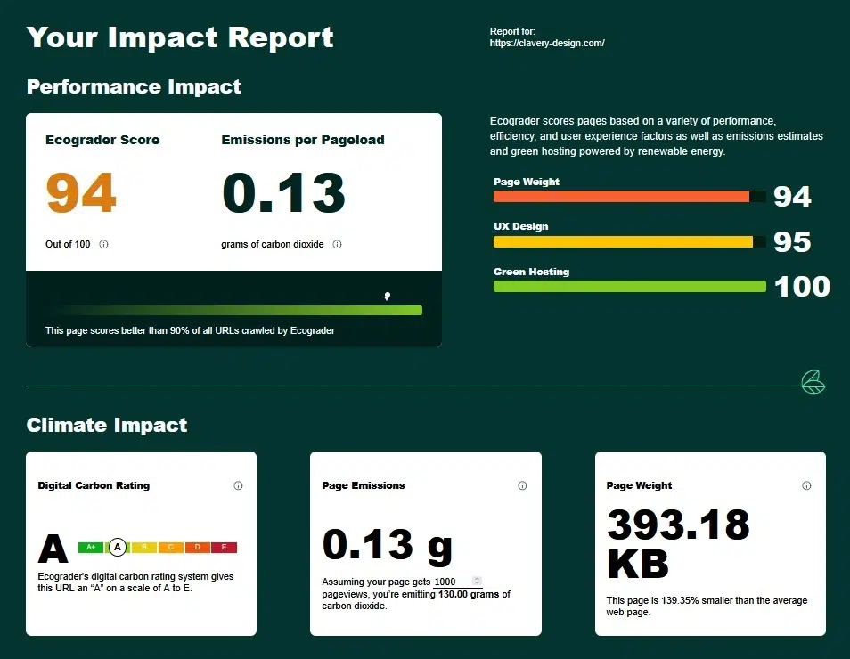Click the green percentile gradient bar
850x659 pixels.
tap(233, 311)
